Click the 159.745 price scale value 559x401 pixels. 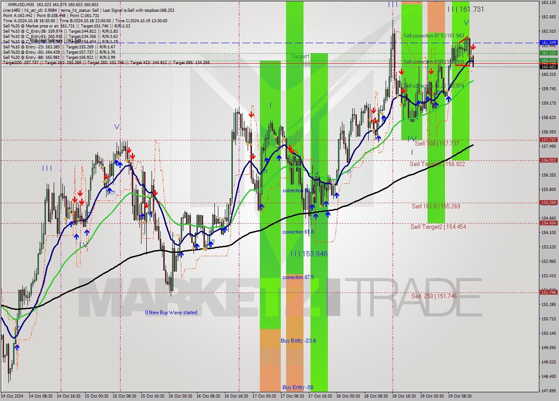549,89
